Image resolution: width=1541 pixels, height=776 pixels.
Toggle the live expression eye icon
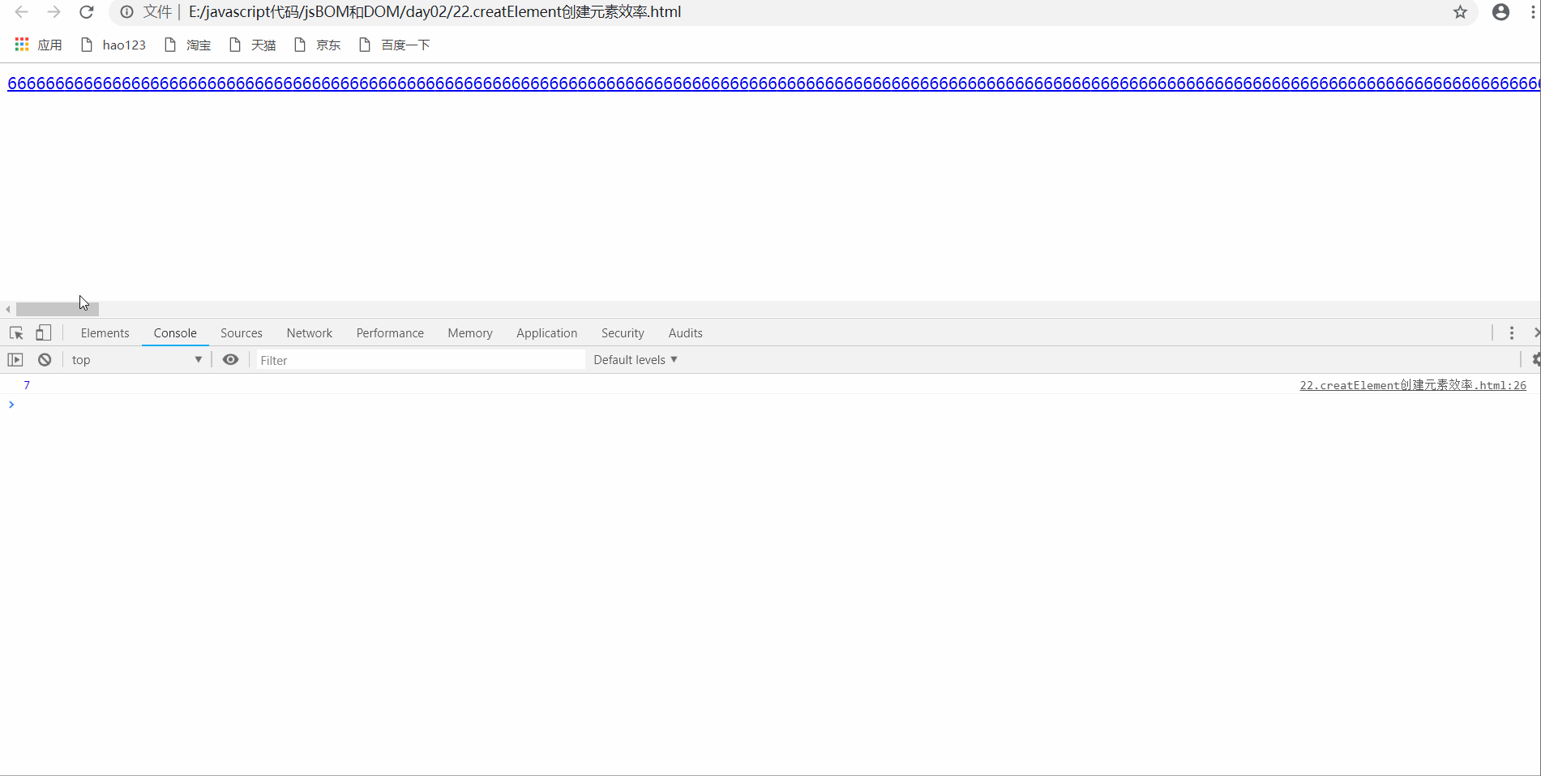[230, 360]
